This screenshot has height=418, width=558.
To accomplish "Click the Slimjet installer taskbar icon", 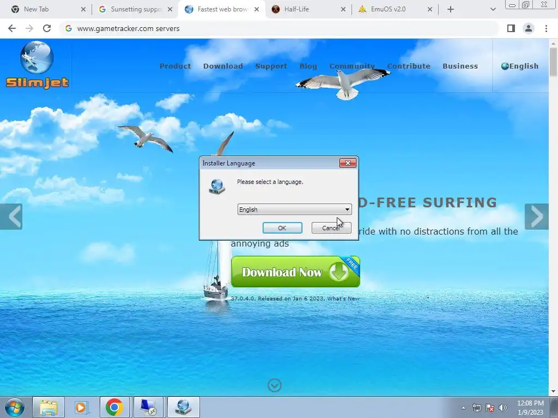I will [x=183, y=407].
